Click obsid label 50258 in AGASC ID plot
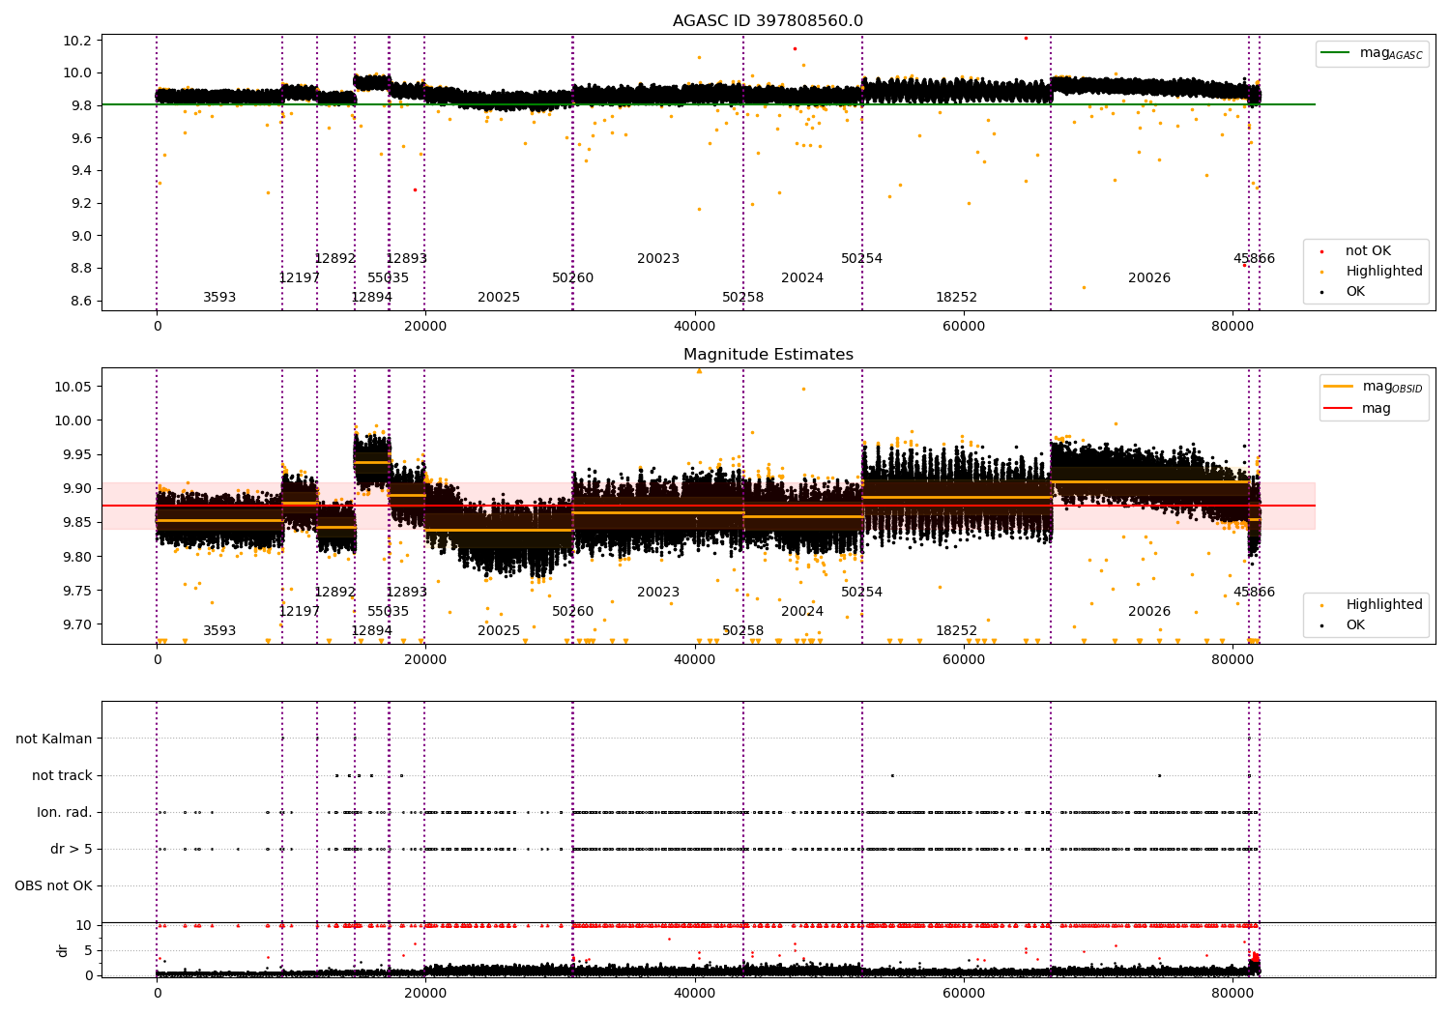 tap(742, 298)
